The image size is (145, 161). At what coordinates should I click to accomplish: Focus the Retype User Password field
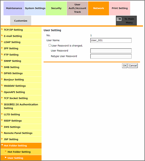[111, 56]
